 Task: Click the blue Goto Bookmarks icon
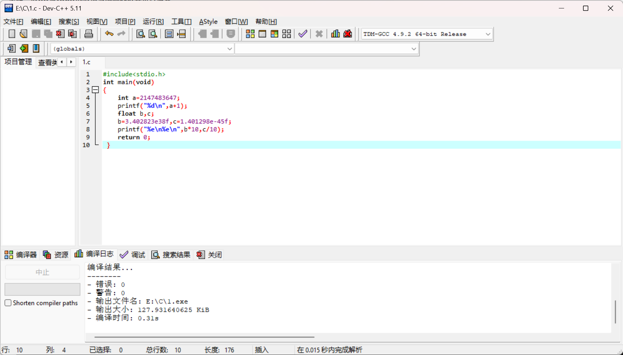[x=36, y=48]
